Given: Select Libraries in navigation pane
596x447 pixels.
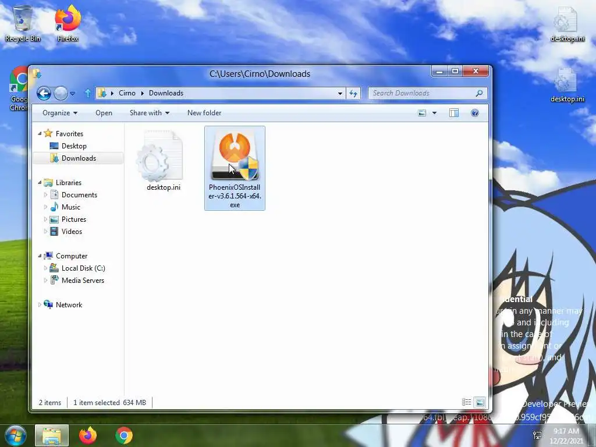Looking at the screenshot, I should (x=69, y=182).
